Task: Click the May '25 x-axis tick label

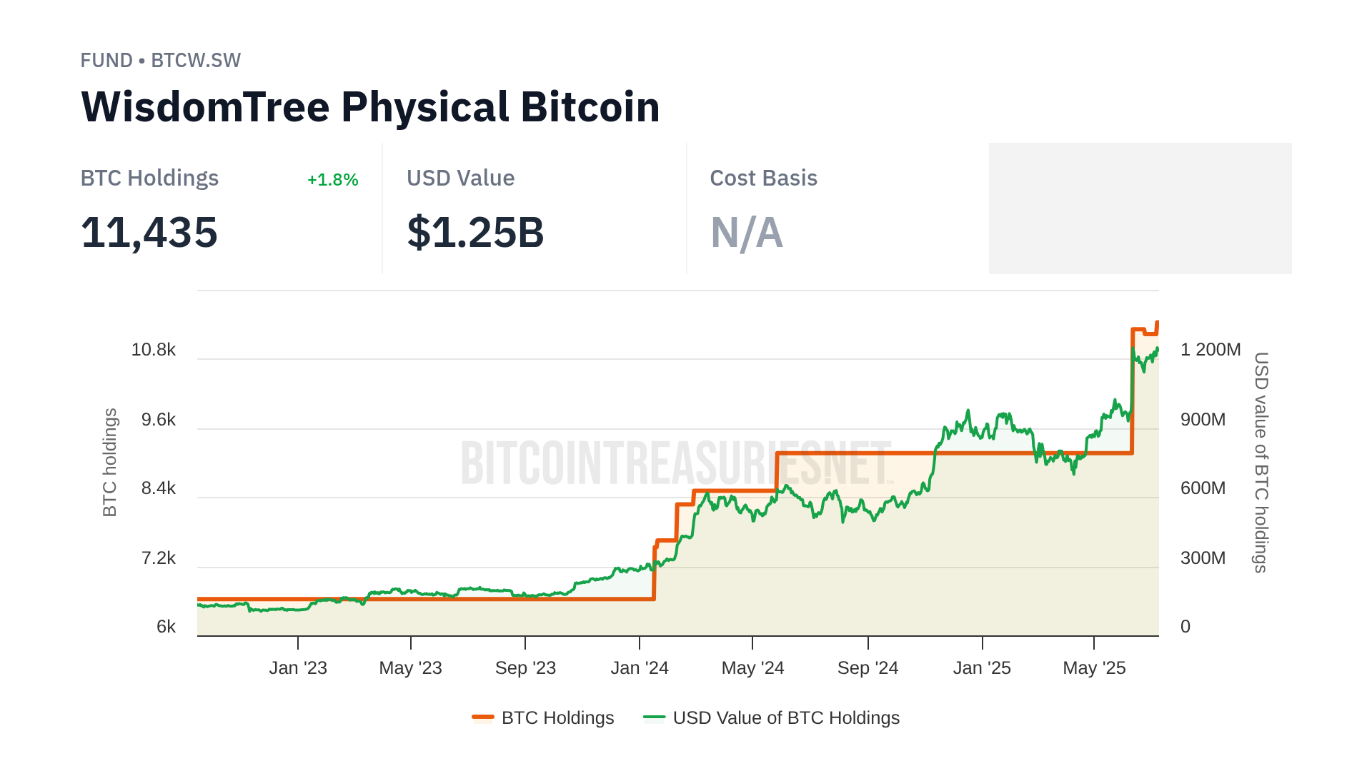Action: tap(1094, 668)
